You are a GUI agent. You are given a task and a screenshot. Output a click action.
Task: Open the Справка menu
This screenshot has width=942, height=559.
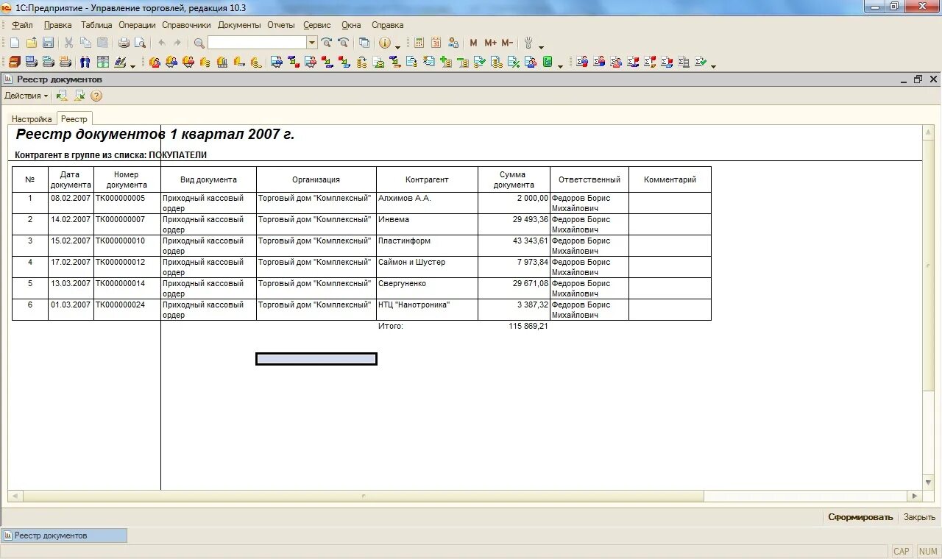pyautogui.click(x=387, y=25)
